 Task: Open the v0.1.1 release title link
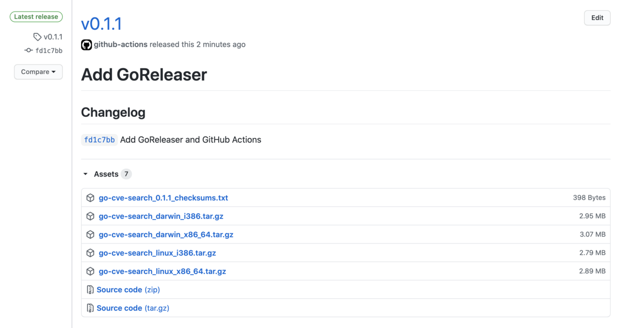click(102, 24)
